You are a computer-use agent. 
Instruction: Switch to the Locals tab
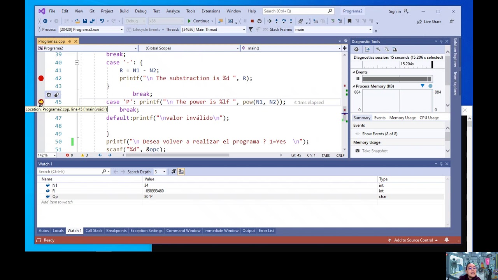click(58, 231)
